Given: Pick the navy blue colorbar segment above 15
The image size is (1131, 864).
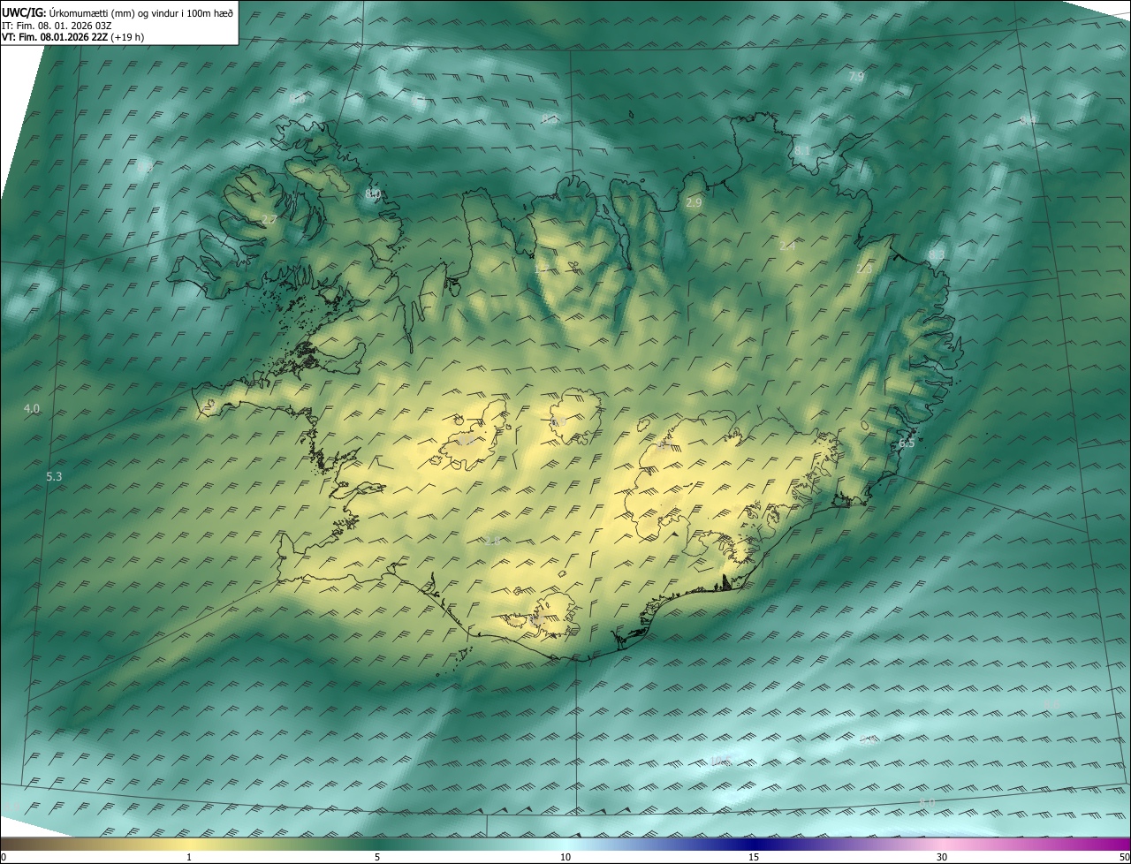Looking at the screenshot, I should pos(754,844).
